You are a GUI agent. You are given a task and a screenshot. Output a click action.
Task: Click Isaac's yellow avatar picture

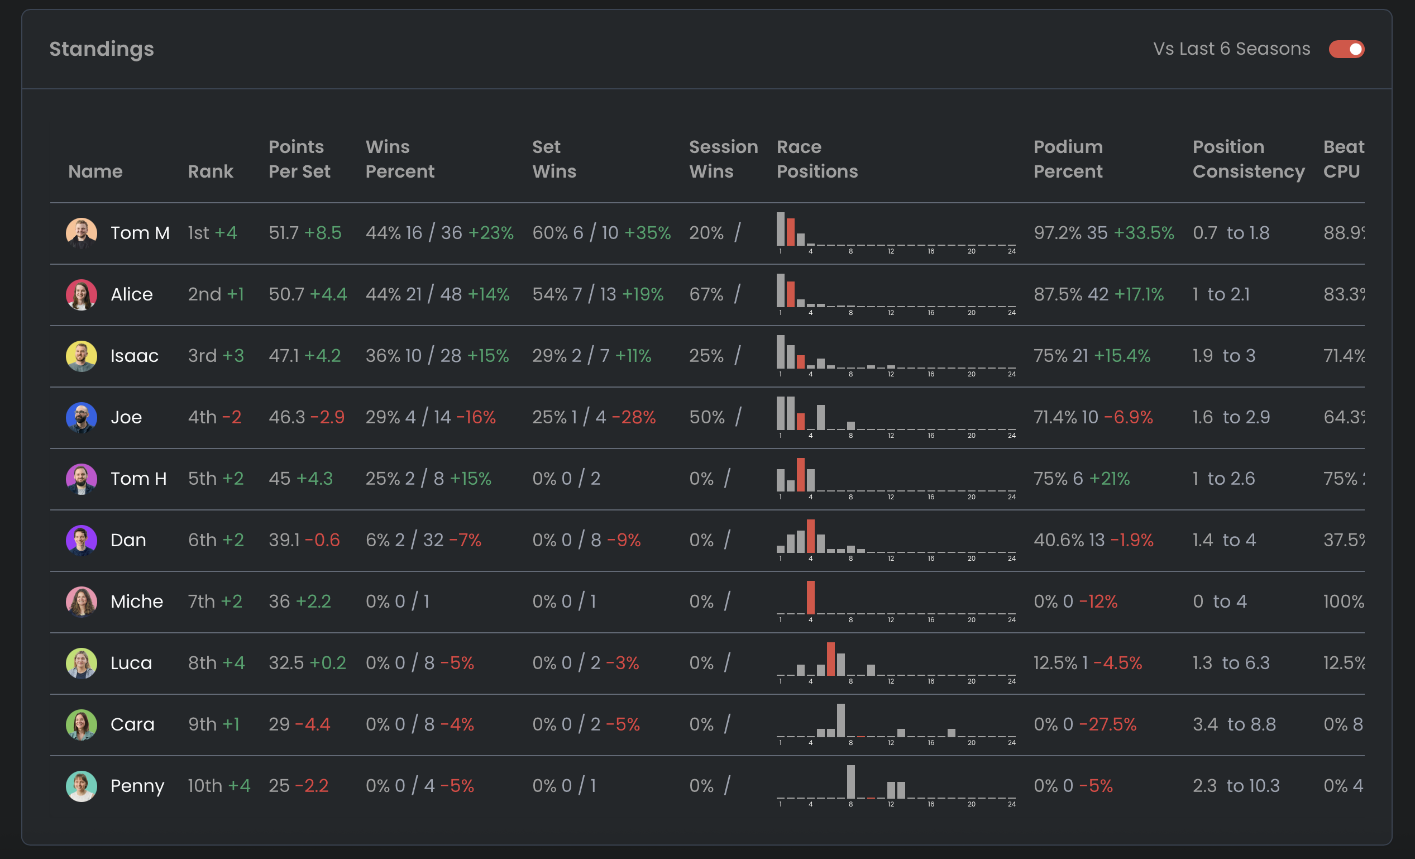(81, 356)
